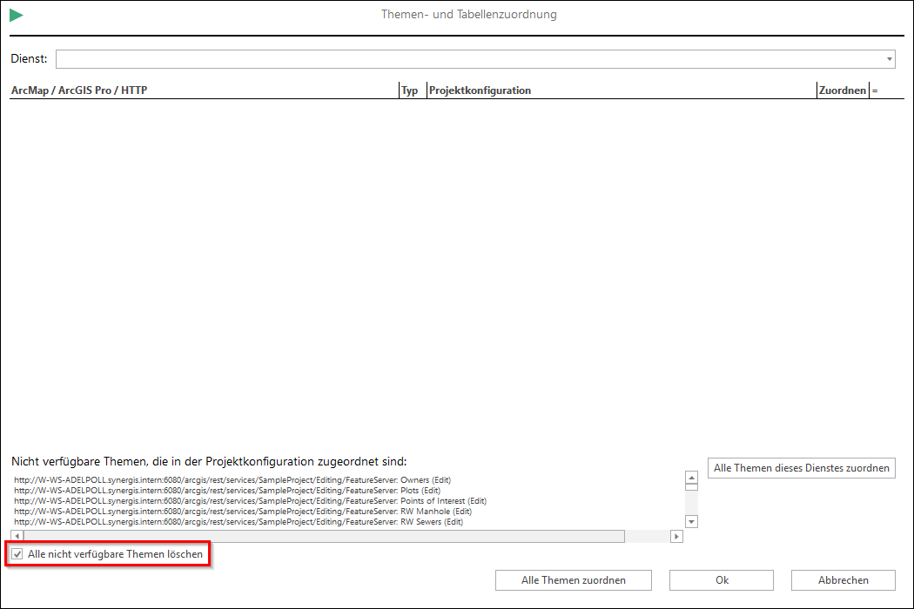Screen dimensions: 914x609
Task: Cancel the dialog with Abbrechen
Action: (x=843, y=580)
